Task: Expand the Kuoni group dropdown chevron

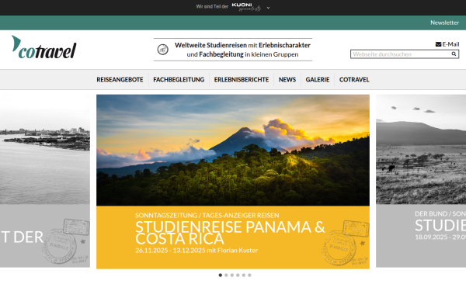Action: pyautogui.click(x=268, y=8)
